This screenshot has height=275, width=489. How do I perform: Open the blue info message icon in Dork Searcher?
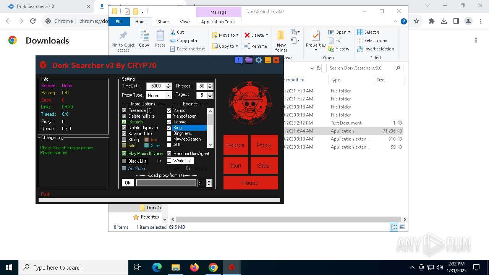tap(239, 60)
